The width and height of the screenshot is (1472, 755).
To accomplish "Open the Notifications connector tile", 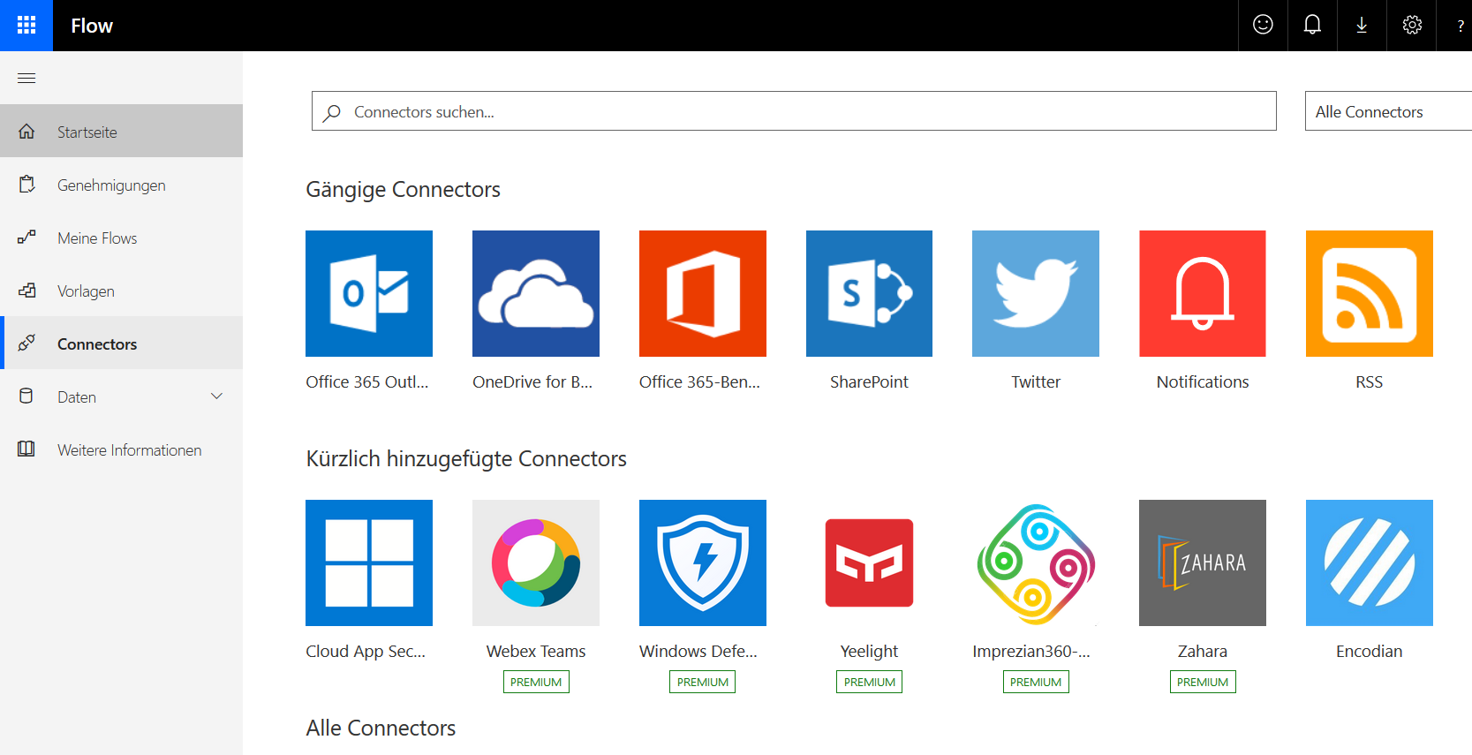I will 1203,293.
